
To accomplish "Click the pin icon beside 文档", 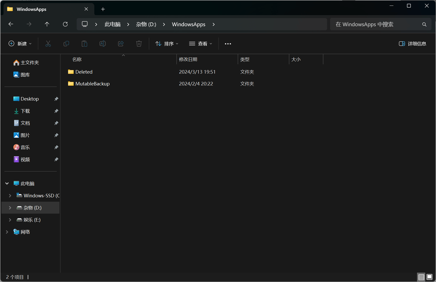I will pyautogui.click(x=56, y=123).
